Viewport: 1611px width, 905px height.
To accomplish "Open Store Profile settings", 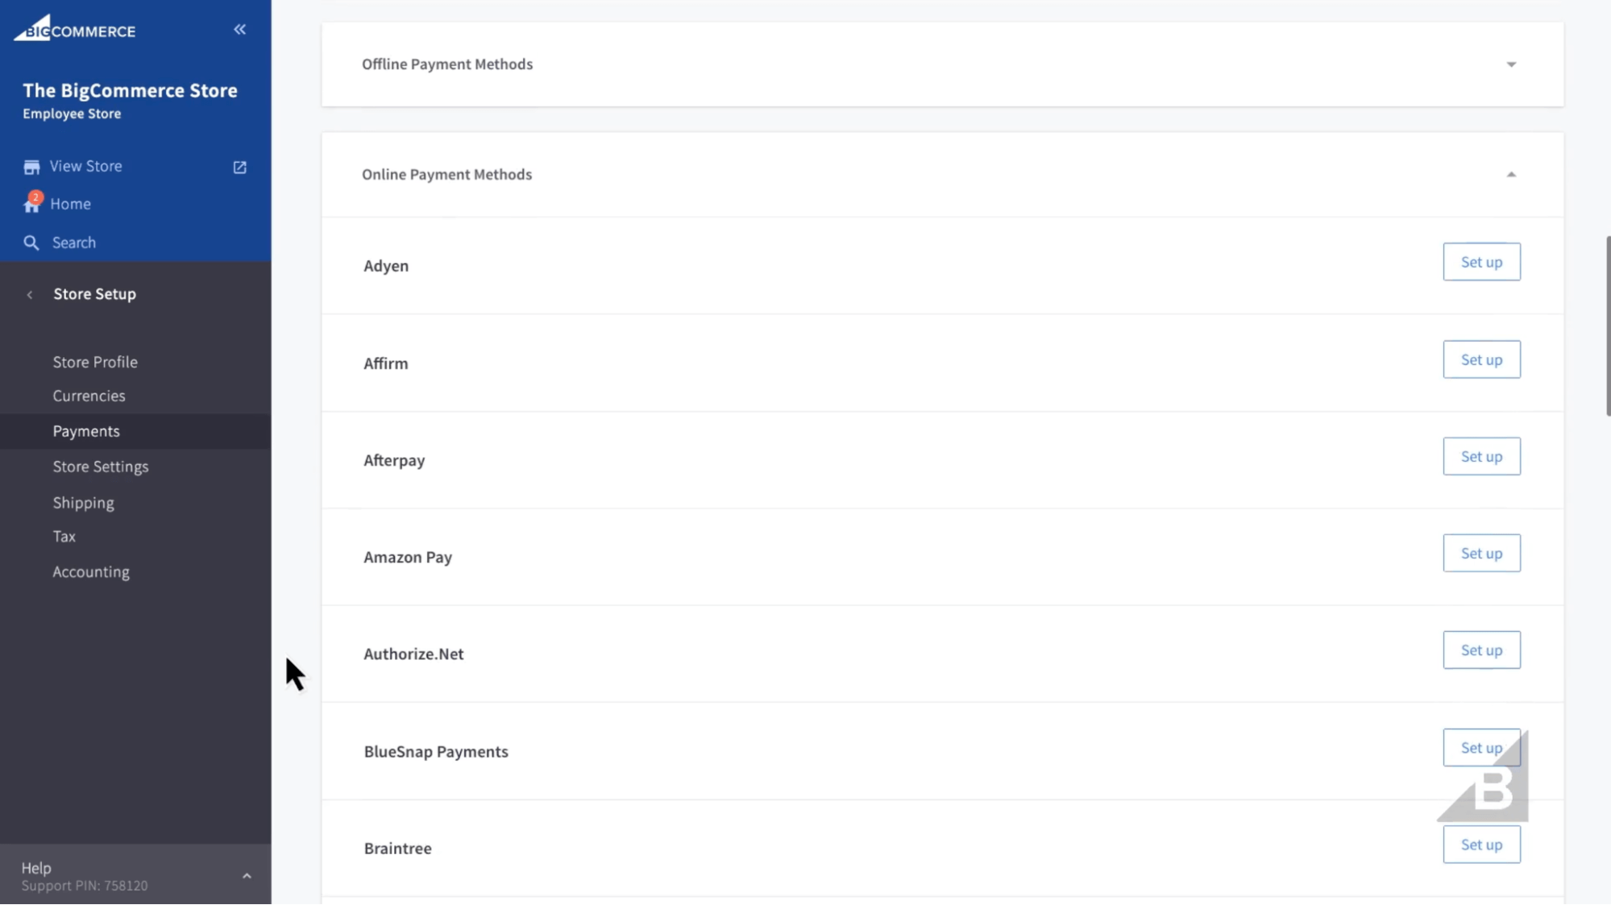I will pos(95,362).
